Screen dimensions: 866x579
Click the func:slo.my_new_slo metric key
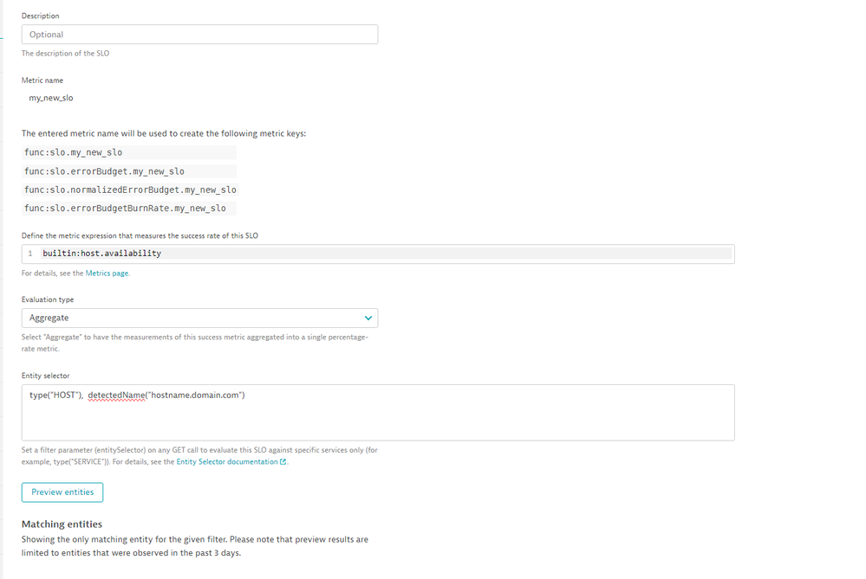pyautogui.click(x=74, y=152)
